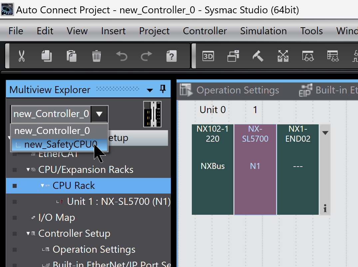Click the controller rack thumbnail image
Viewport: 358px width, 267px height.
click(x=152, y=114)
